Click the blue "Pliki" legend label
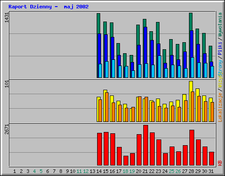The height and width of the screenshot is (176, 225). pos(220,48)
